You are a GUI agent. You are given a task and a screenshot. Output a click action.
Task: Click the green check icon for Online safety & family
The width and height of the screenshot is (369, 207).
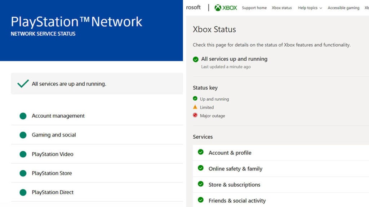201,168
